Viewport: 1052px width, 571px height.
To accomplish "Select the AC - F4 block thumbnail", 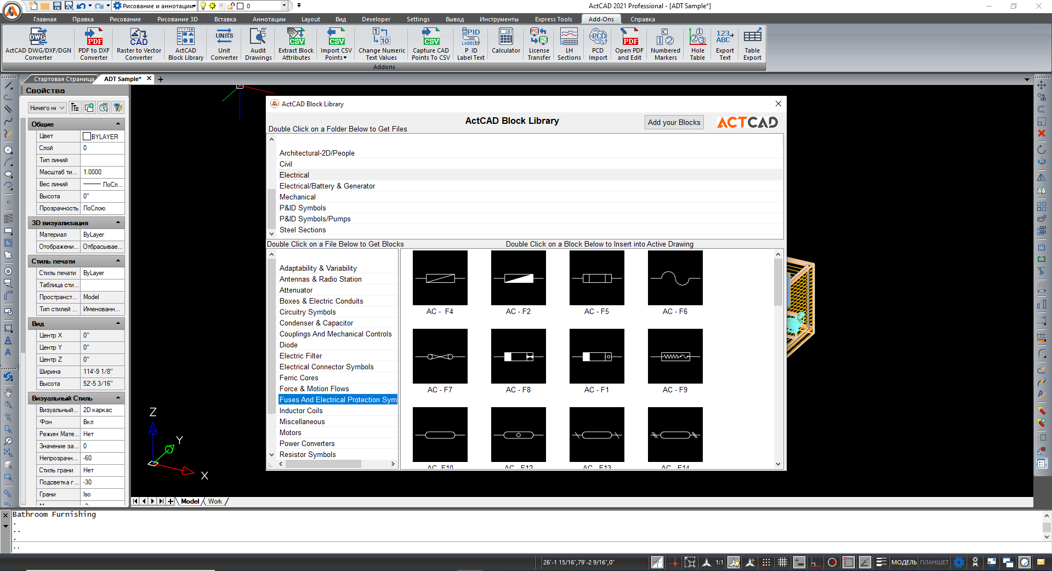I will coord(440,278).
